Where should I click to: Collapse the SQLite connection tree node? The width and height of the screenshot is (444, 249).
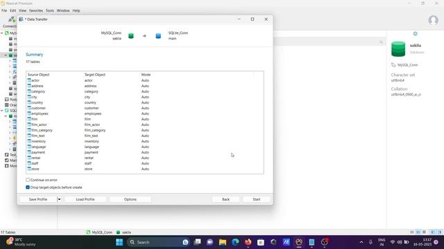[x=2, y=111]
